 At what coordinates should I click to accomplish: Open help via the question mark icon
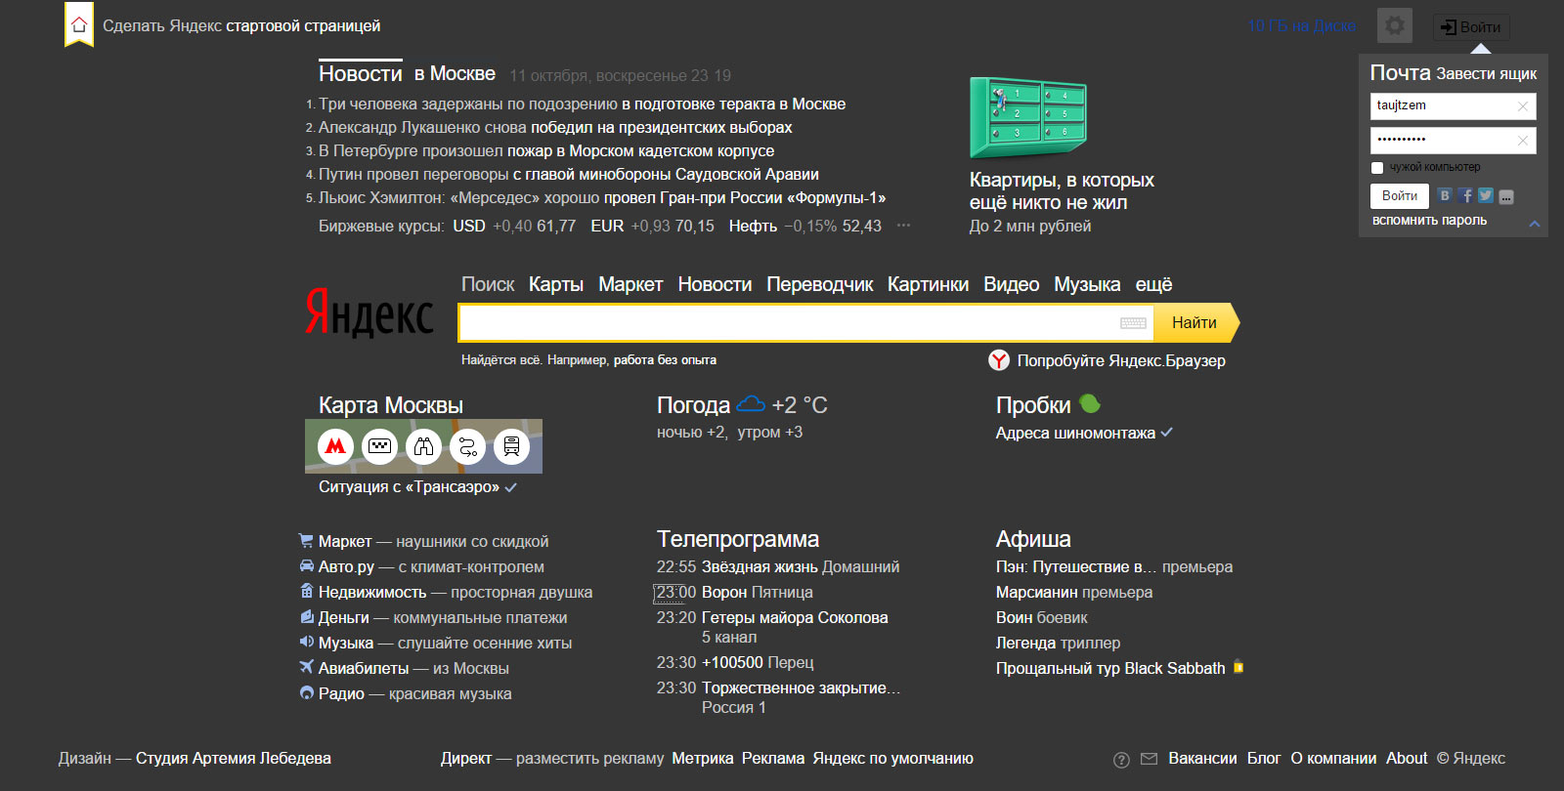pos(1121,760)
